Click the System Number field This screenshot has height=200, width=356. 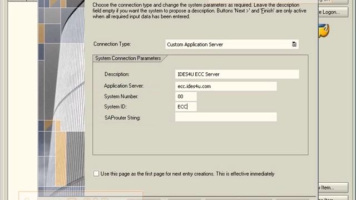186,96
